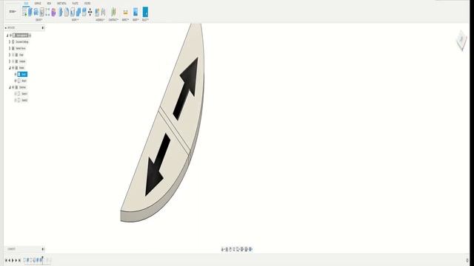Viewport: 474px width, 266px height.
Task: Click the timeline position marker
Action: coord(42,259)
